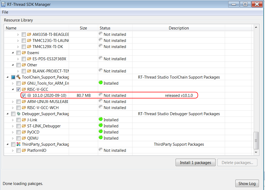Click the green Installed indicator for QEMU

(x=100, y=137)
